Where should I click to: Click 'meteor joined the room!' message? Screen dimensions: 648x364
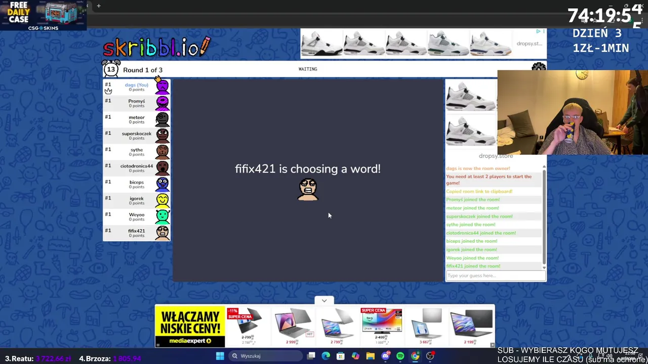tap(472, 208)
